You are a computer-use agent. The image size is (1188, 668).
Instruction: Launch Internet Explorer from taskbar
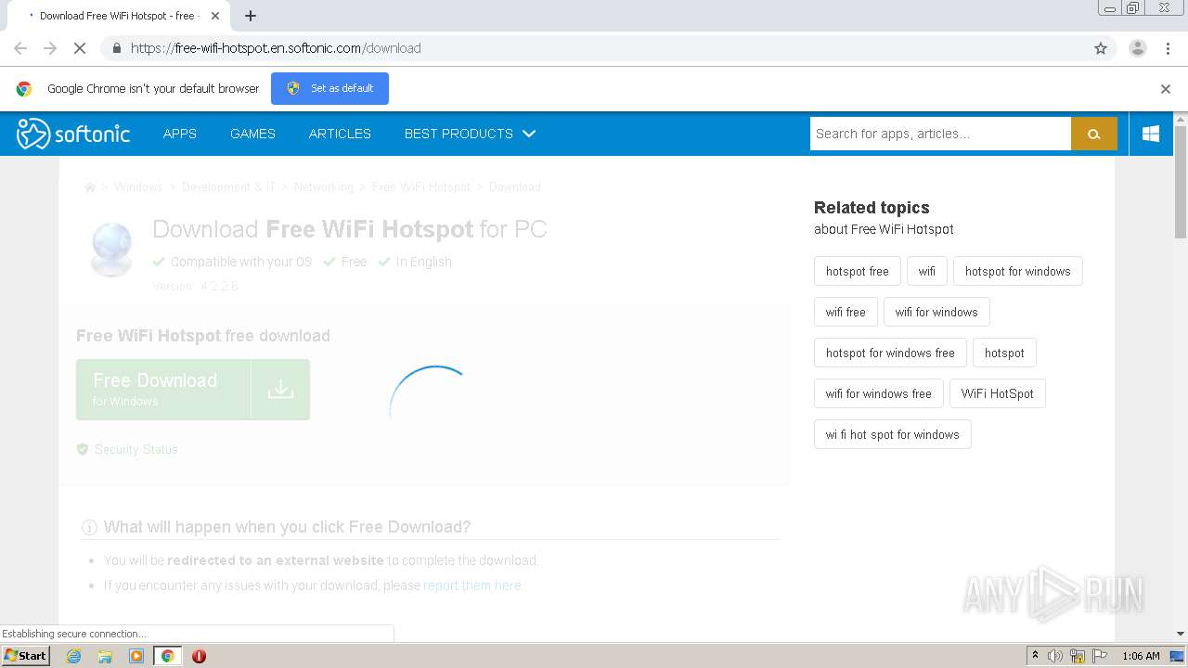(x=73, y=656)
